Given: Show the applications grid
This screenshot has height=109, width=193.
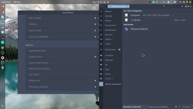Looking at the screenshot, I should point(3,106).
